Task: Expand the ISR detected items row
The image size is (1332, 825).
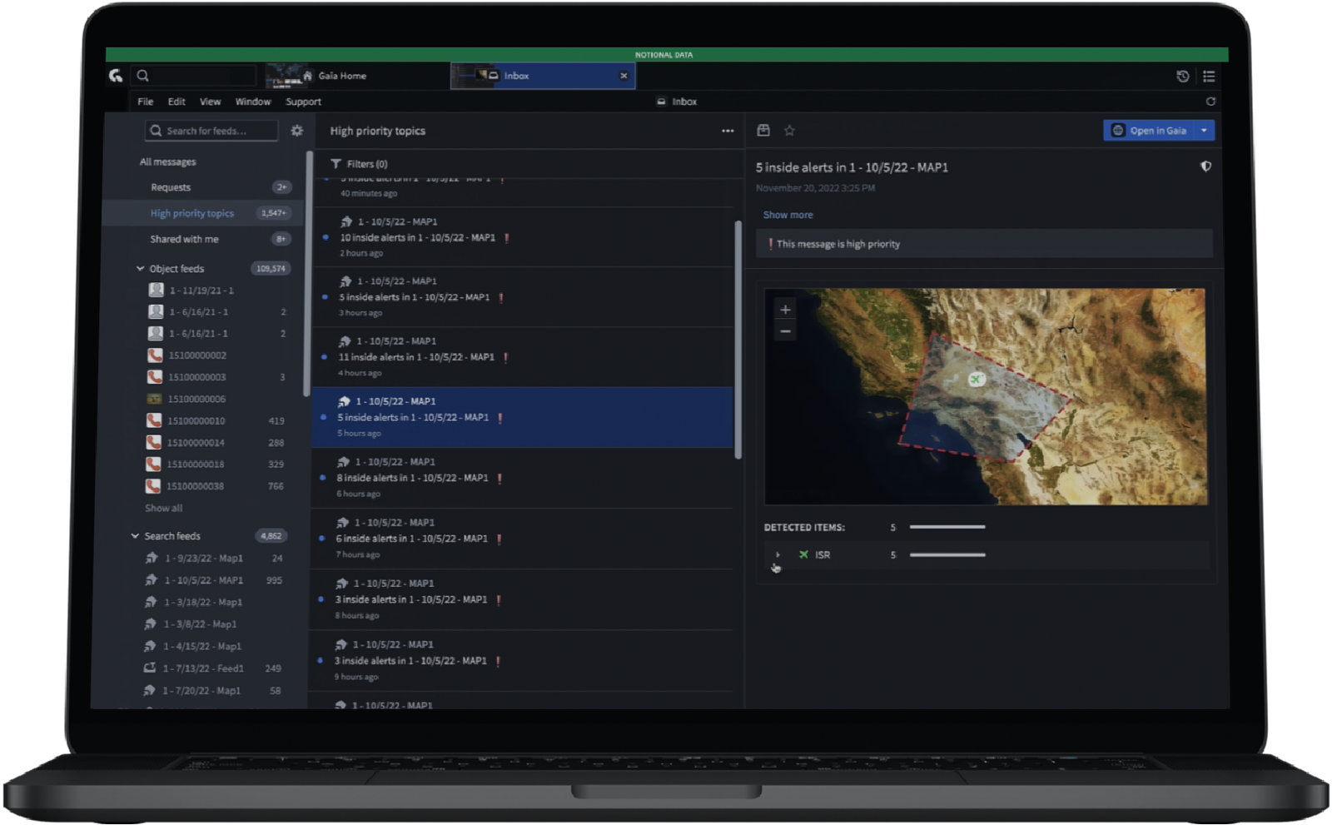Action: [778, 554]
